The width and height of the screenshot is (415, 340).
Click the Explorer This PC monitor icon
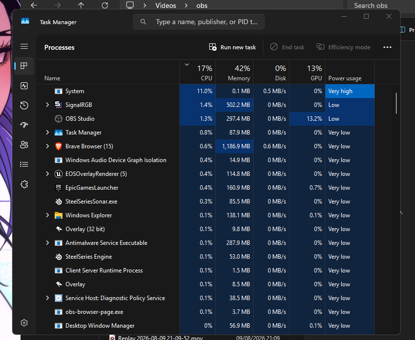[130, 5]
